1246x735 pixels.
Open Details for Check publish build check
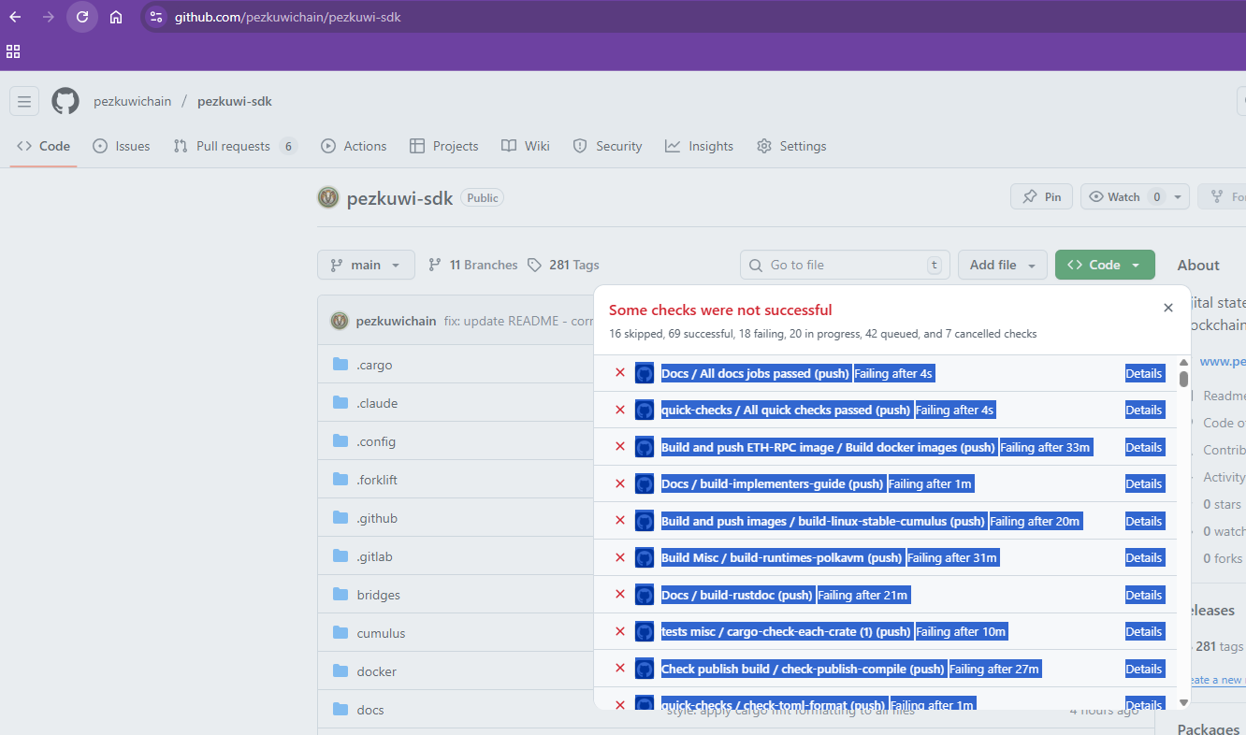pos(1144,669)
